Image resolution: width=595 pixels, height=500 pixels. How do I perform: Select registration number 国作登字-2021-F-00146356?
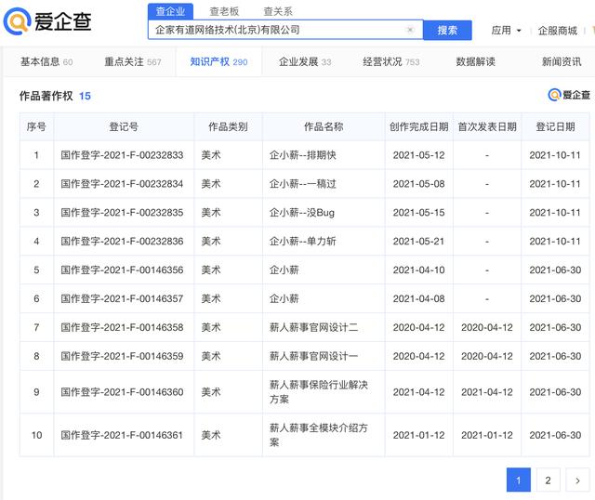click(122, 270)
